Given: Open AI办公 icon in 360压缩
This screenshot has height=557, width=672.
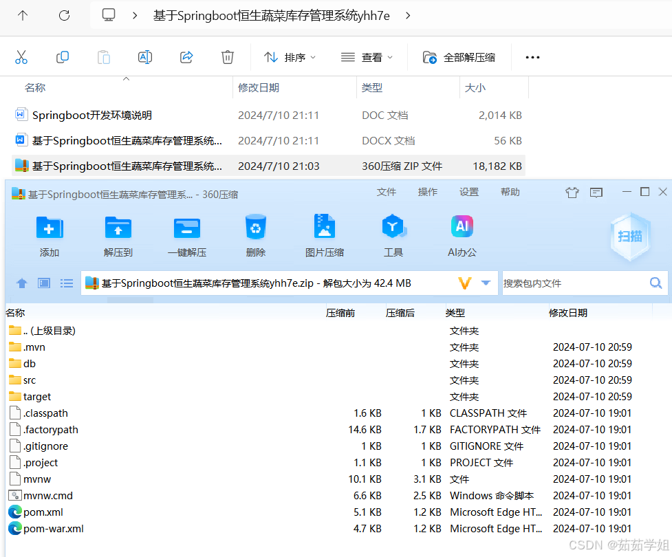Looking at the screenshot, I should coord(462,236).
